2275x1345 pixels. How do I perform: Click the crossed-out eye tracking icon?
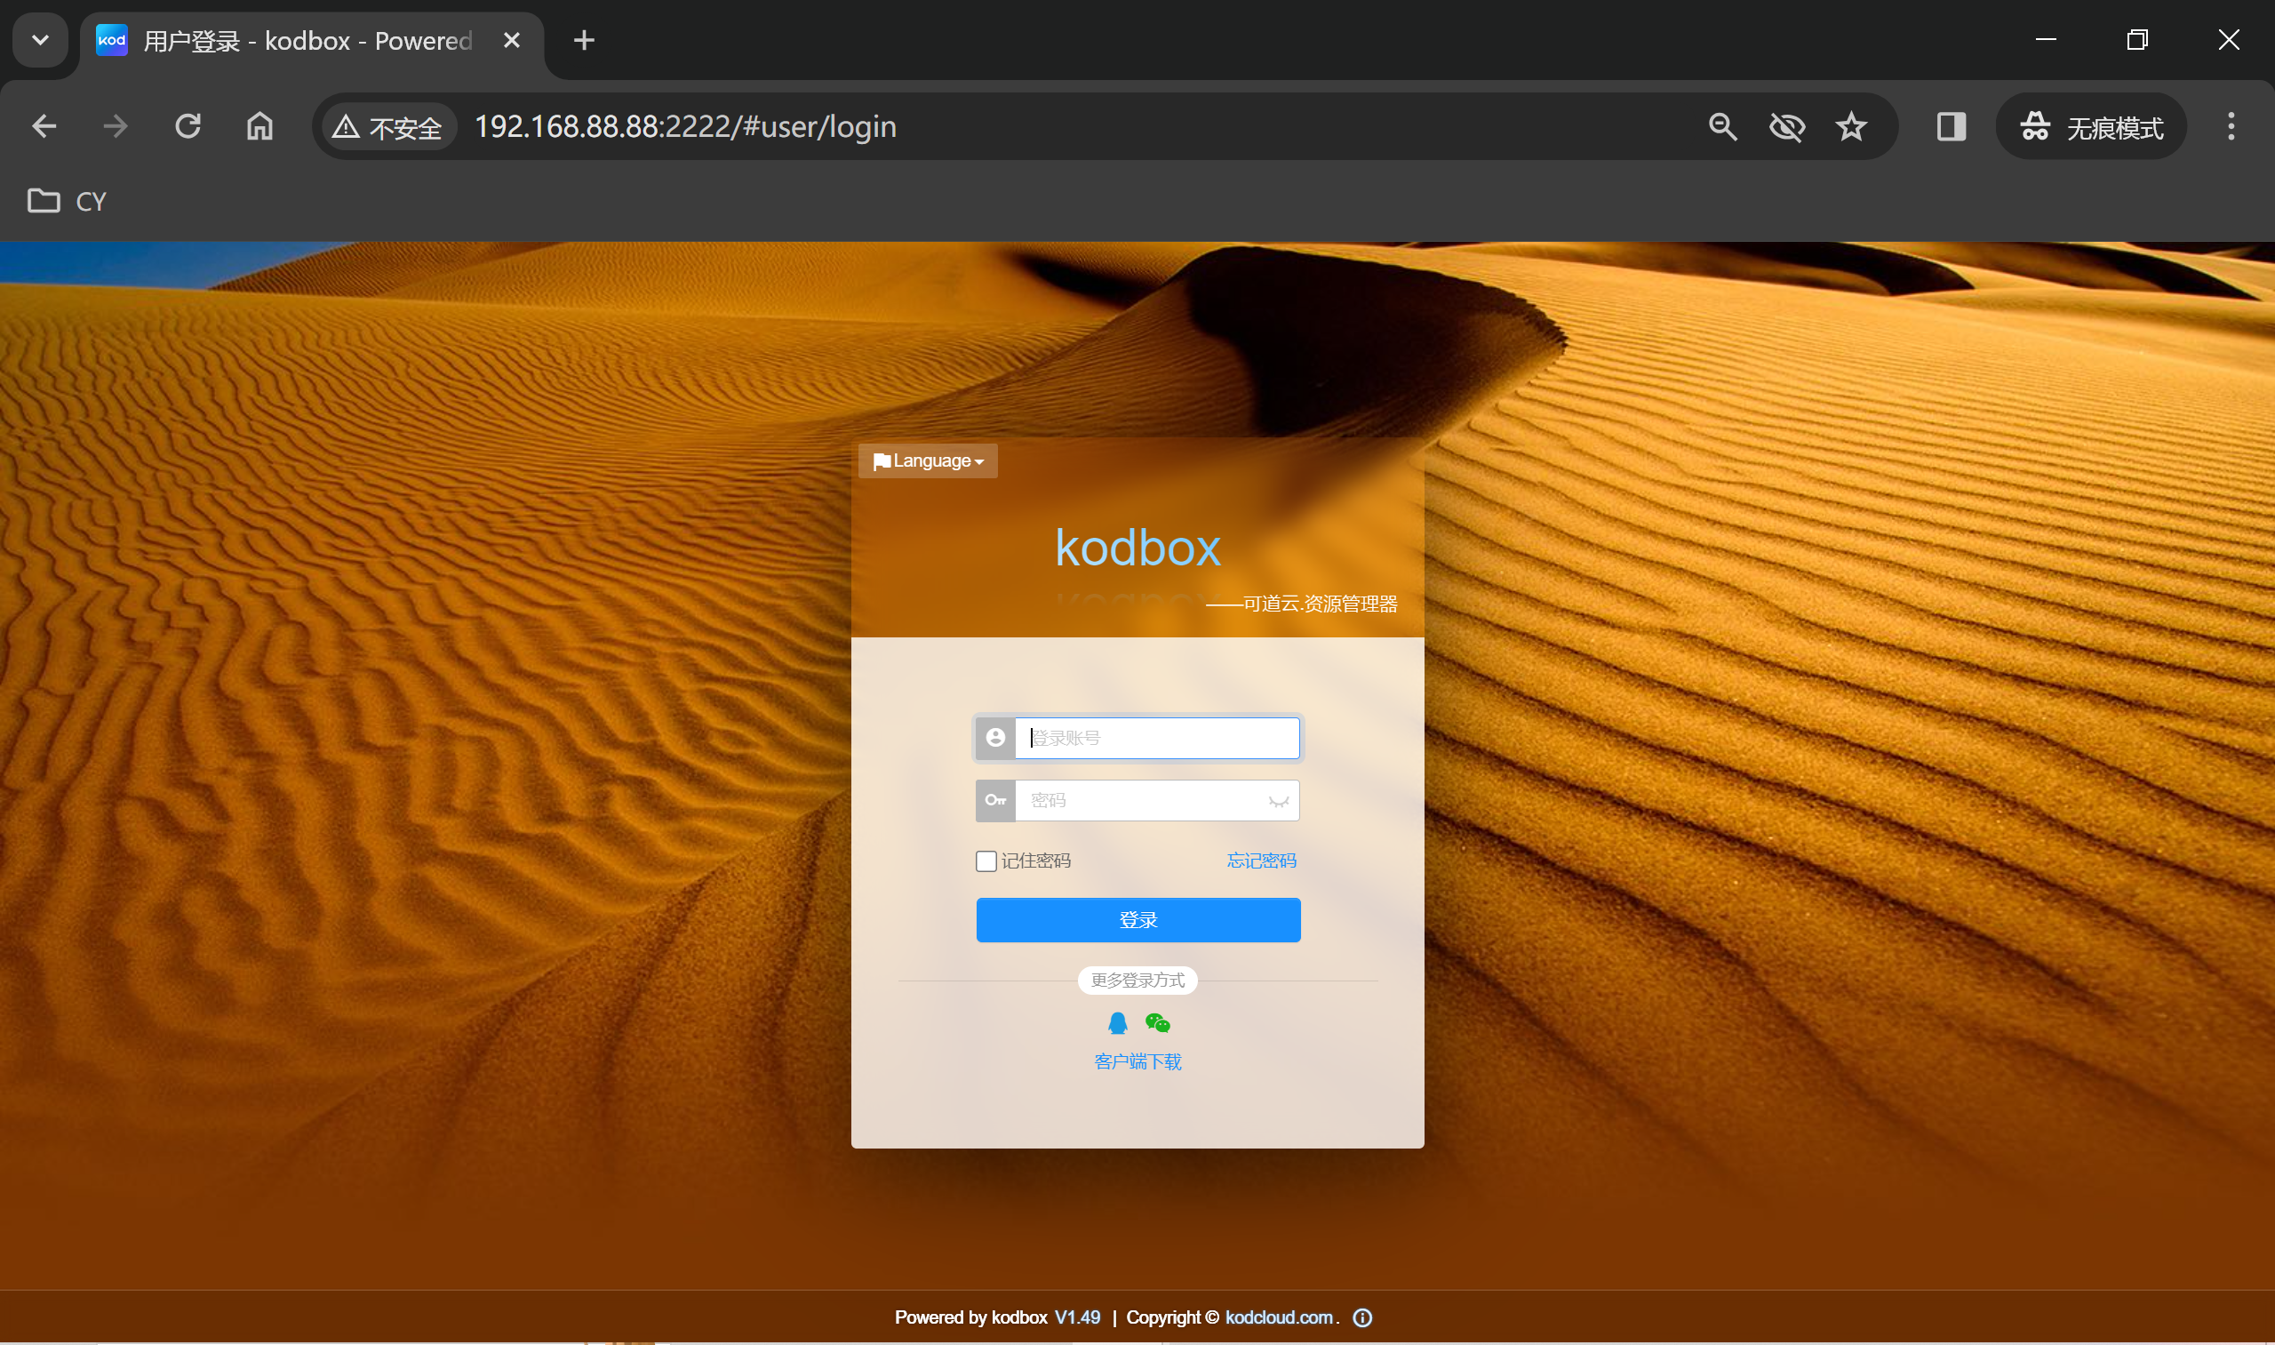click(1786, 127)
